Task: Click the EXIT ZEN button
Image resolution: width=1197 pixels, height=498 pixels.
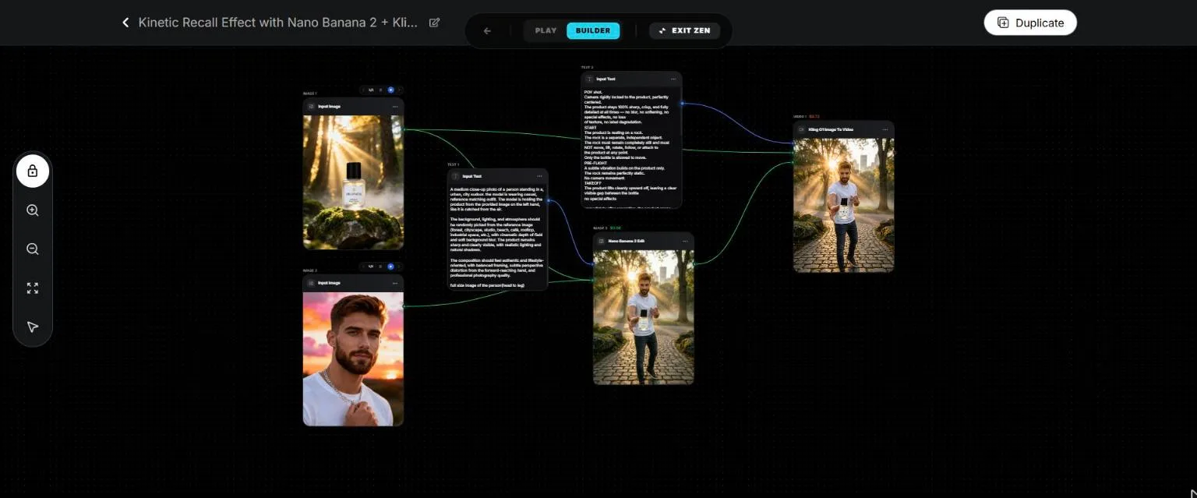Action: click(x=684, y=31)
